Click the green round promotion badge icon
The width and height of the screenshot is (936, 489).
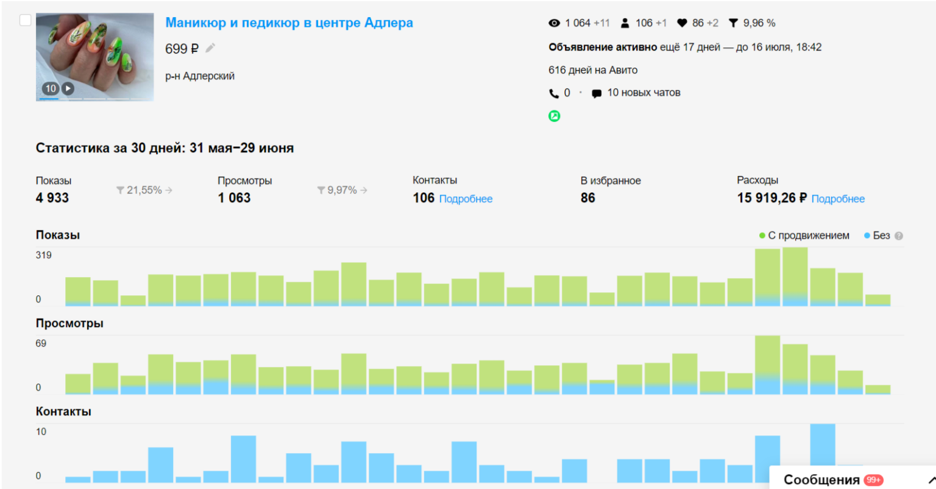pyautogui.click(x=554, y=116)
